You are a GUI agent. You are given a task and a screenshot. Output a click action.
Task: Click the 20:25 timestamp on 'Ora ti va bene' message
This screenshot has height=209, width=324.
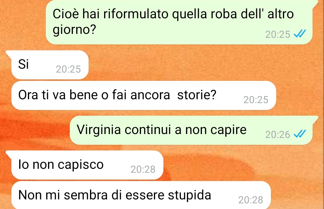click(x=256, y=100)
